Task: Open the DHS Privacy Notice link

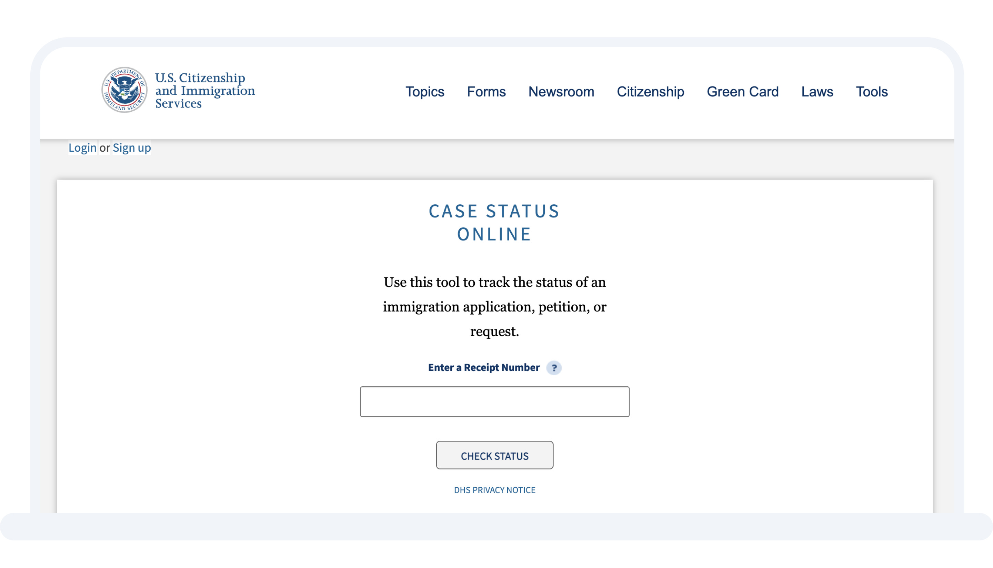Action: click(x=494, y=490)
